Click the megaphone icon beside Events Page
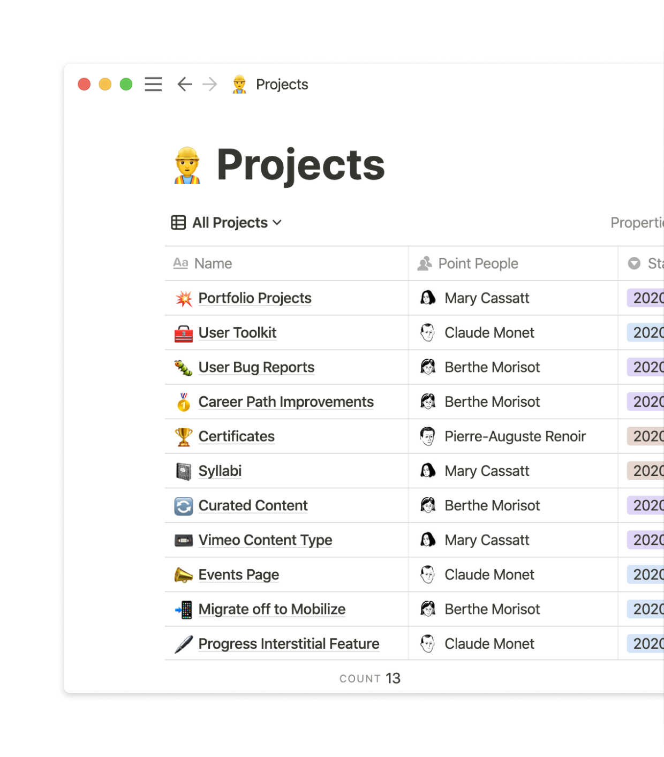This screenshot has width=664, height=757. pyautogui.click(x=184, y=574)
